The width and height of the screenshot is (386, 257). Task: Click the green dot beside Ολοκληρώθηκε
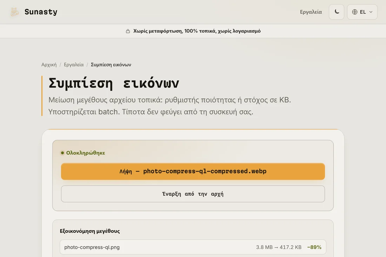[62, 153]
